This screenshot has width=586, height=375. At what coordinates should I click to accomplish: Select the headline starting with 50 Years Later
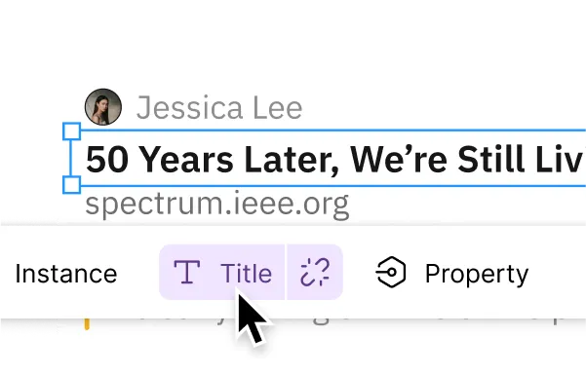point(335,160)
